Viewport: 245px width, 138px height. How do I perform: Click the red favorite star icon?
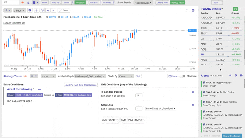tap(22, 3)
